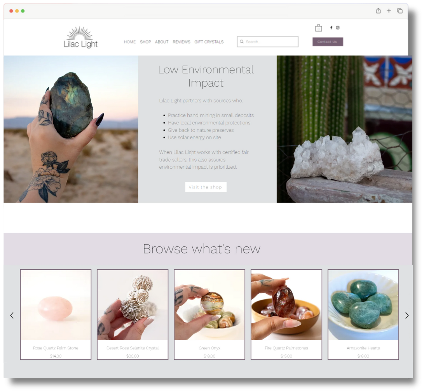Click the left carousel arrow

click(12, 315)
